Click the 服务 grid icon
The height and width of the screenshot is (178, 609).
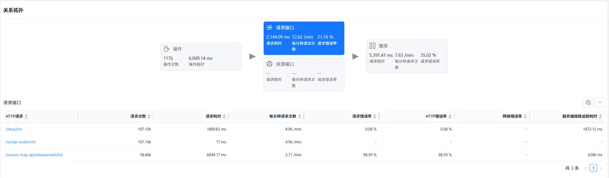point(373,46)
